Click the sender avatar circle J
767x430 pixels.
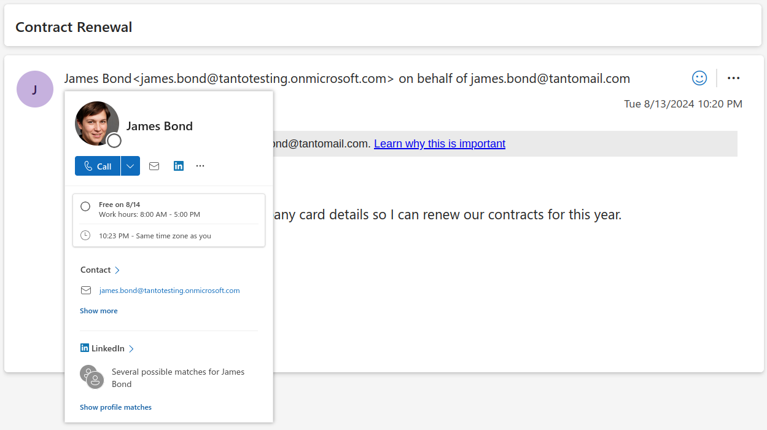pyautogui.click(x=35, y=89)
